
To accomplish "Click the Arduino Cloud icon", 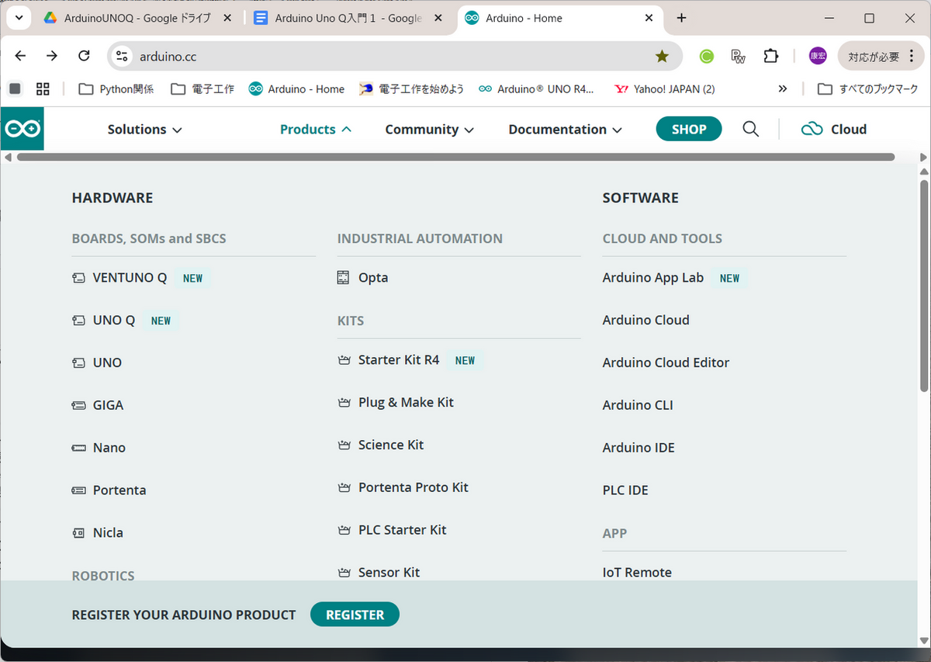I will (x=812, y=129).
